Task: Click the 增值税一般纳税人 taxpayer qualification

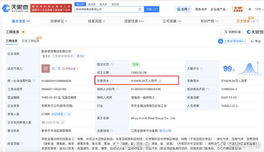Action: coord(143,97)
